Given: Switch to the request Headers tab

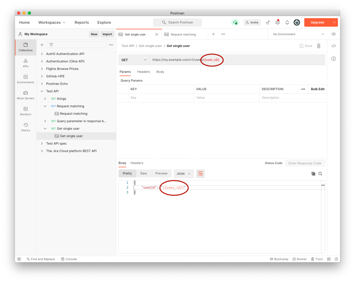Looking at the screenshot, I should (144, 72).
